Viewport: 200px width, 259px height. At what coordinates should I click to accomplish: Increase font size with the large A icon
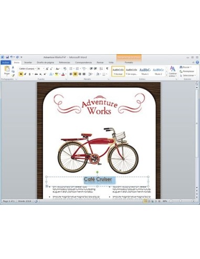47,69
